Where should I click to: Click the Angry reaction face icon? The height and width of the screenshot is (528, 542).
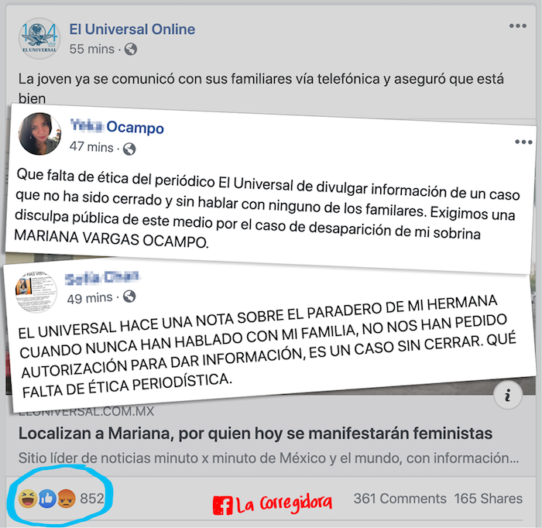(x=67, y=499)
